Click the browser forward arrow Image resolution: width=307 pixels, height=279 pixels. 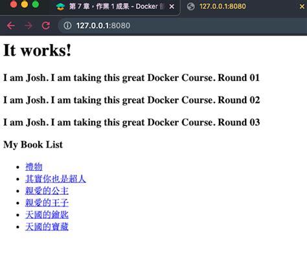pyautogui.click(x=28, y=26)
